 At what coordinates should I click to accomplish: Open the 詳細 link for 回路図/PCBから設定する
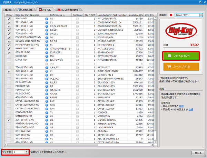[191, 109]
